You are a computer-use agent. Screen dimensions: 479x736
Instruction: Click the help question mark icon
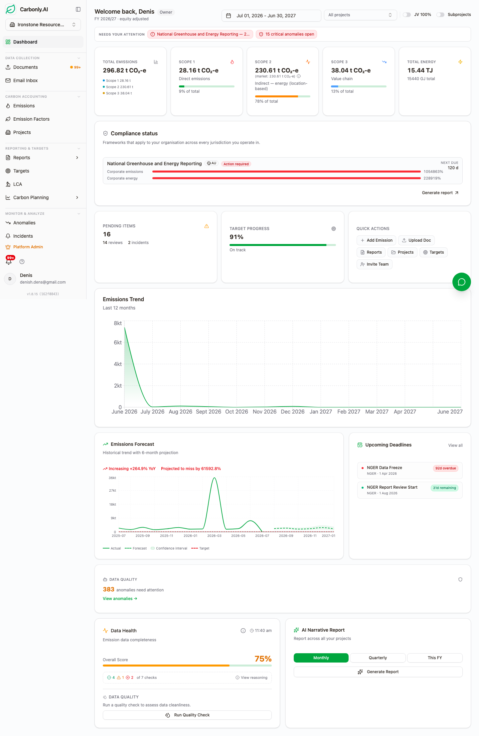tap(22, 262)
